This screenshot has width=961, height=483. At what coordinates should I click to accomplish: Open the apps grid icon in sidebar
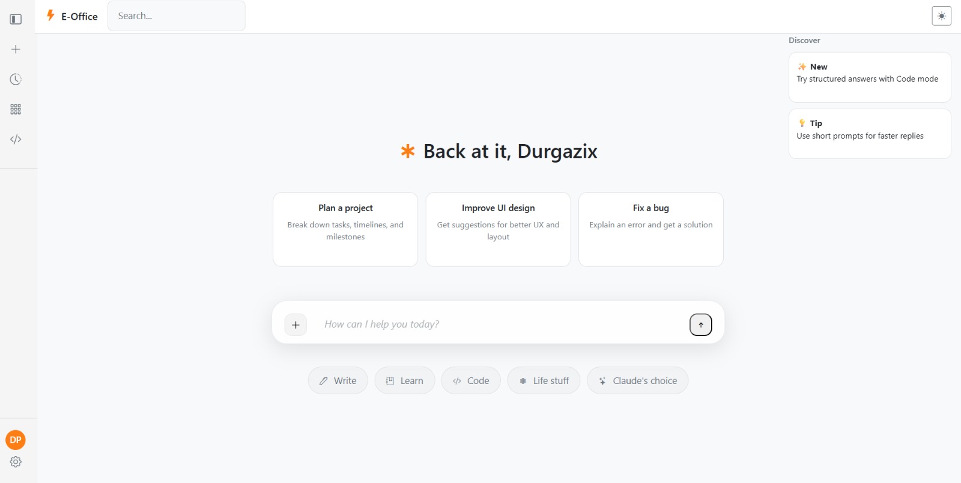click(16, 109)
